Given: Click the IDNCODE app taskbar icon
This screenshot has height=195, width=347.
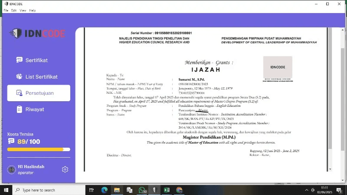Looking at the screenshot, I should point(154,190).
